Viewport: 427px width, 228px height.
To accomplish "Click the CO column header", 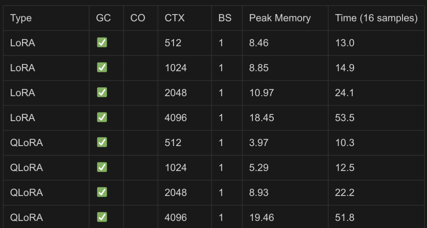I will [x=138, y=18].
